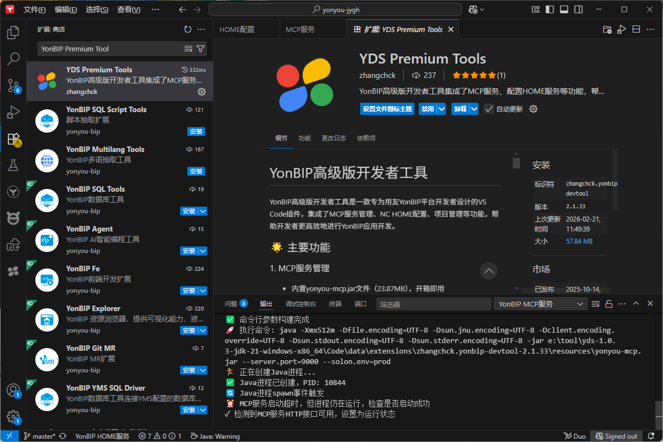Open the 查看(V) menu
Viewport: 663px width, 442px height.
tap(129, 10)
